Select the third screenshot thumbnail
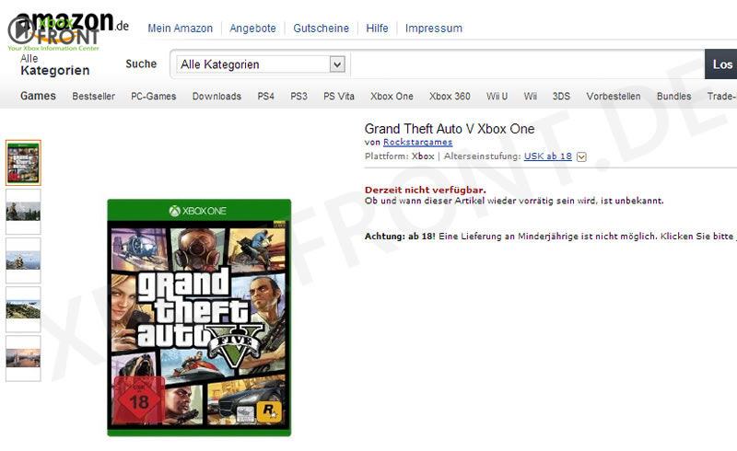 pos(23,260)
